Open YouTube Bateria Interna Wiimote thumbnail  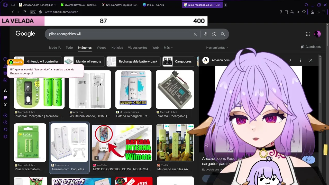coord(122,143)
